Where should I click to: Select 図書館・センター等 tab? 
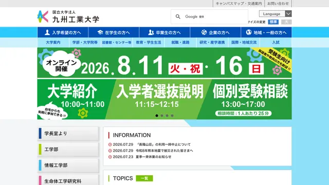coord(117,42)
